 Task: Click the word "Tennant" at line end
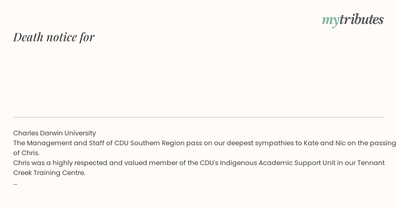point(371,163)
